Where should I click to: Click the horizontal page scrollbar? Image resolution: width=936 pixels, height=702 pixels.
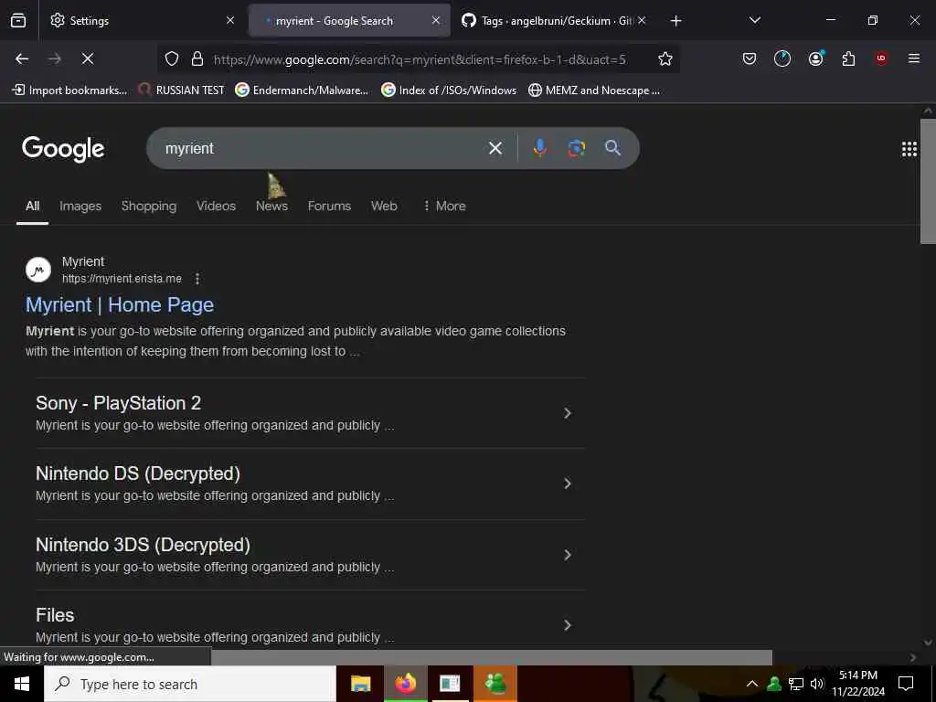coord(491,657)
